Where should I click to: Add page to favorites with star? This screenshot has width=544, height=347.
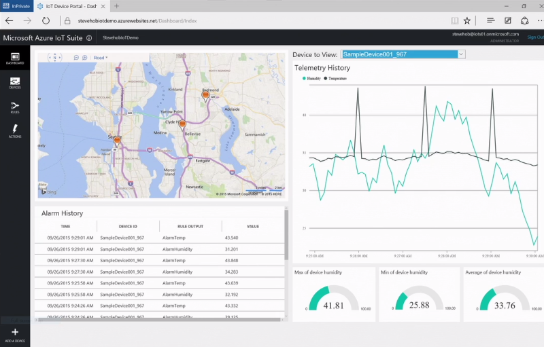tap(467, 20)
